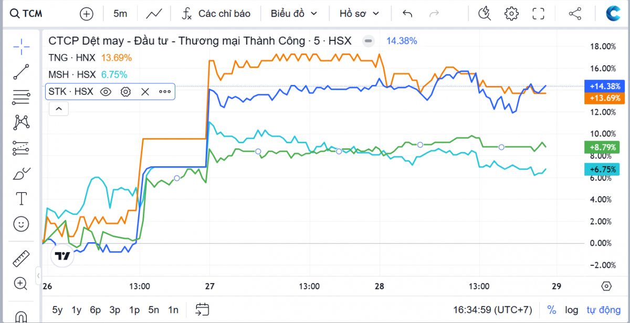Choose the text annotation tool

click(21, 199)
